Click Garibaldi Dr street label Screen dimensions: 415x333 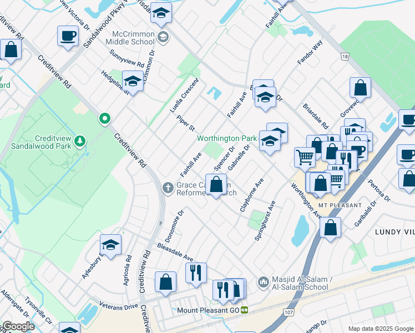tap(366, 214)
